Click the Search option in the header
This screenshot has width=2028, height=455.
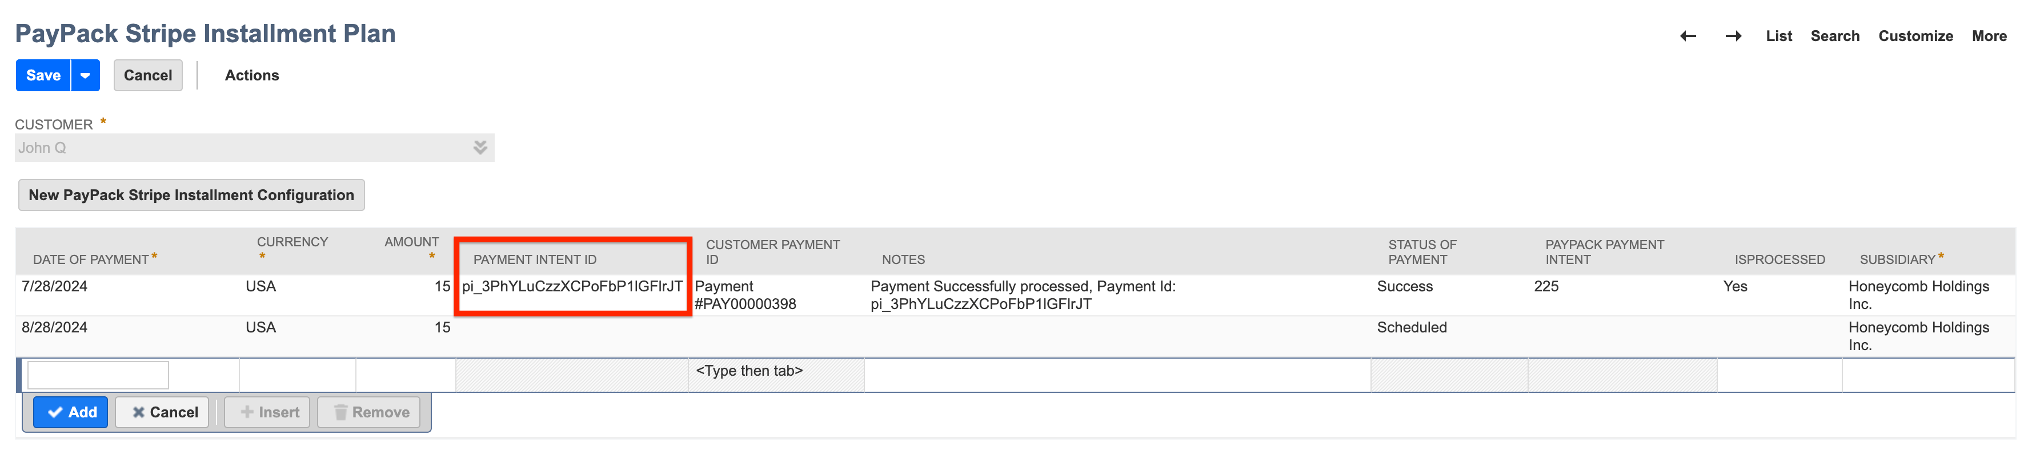(1835, 35)
